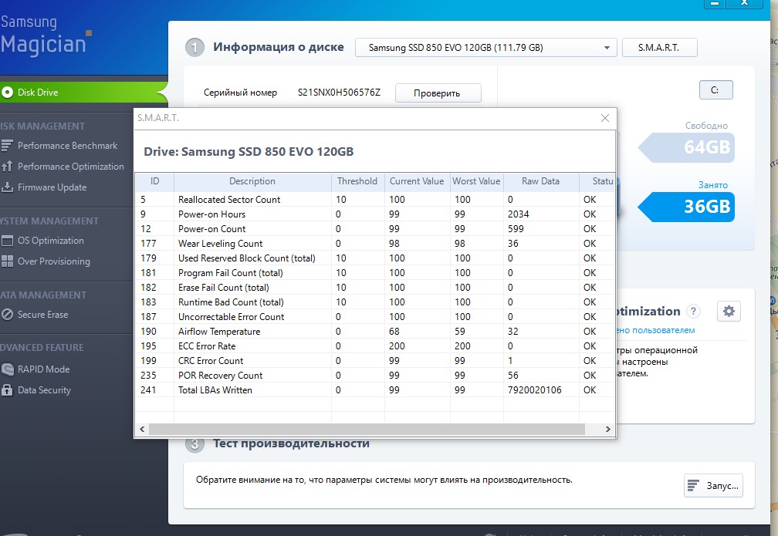This screenshot has height=536, width=778.
Task: Click the Secure Erase icon
Action: pos(7,315)
